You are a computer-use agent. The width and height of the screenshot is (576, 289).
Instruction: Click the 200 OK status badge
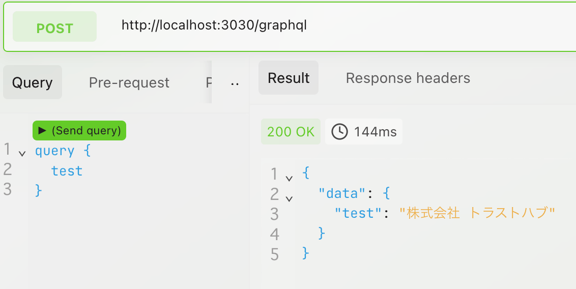point(291,131)
